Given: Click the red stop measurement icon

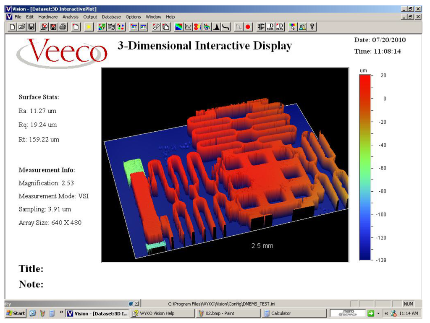Looking at the screenshot, I should pyautogui.click(x=248, y=27).
